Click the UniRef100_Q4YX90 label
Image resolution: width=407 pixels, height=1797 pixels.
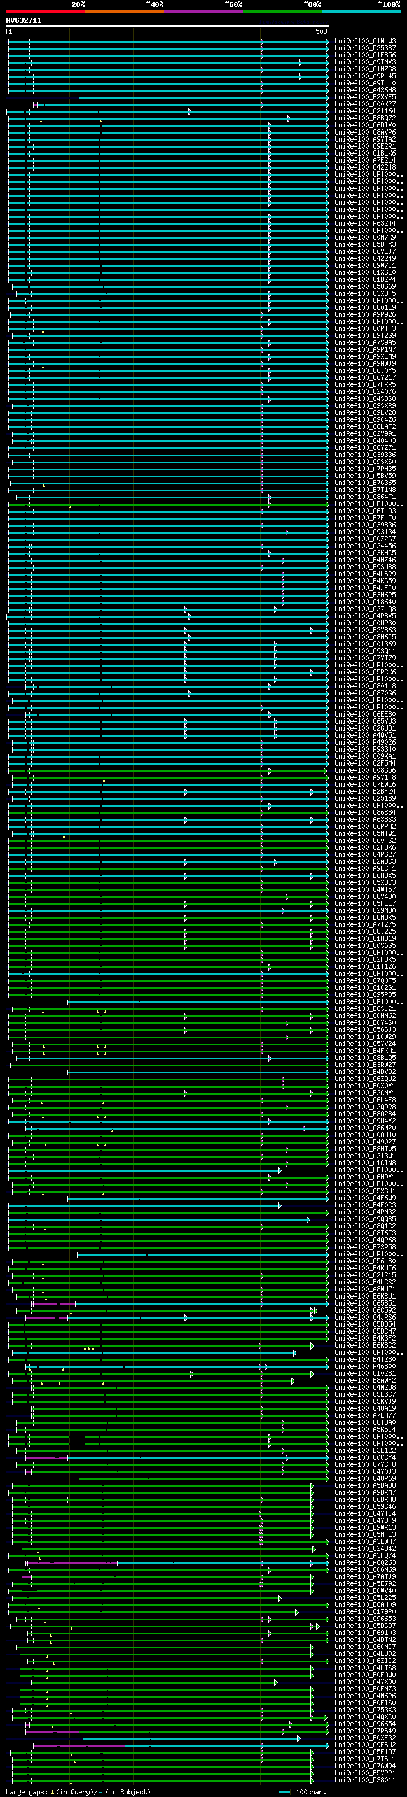(x=365, y=1682)
